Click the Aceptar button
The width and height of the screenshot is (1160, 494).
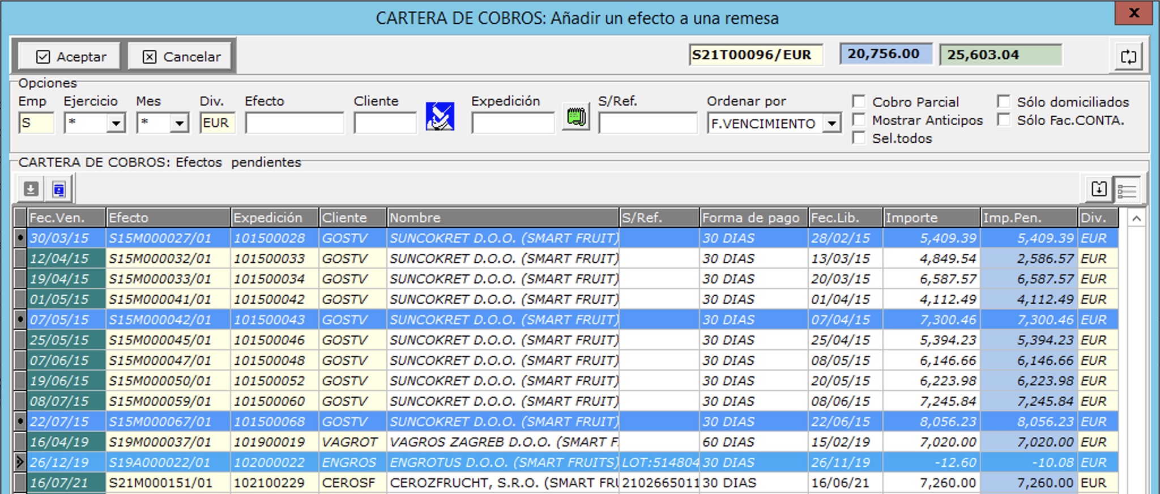coord(70,57)
